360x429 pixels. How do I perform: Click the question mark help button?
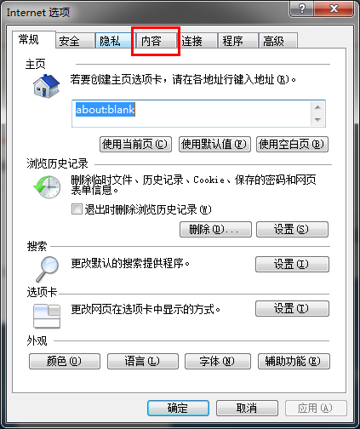302,9
